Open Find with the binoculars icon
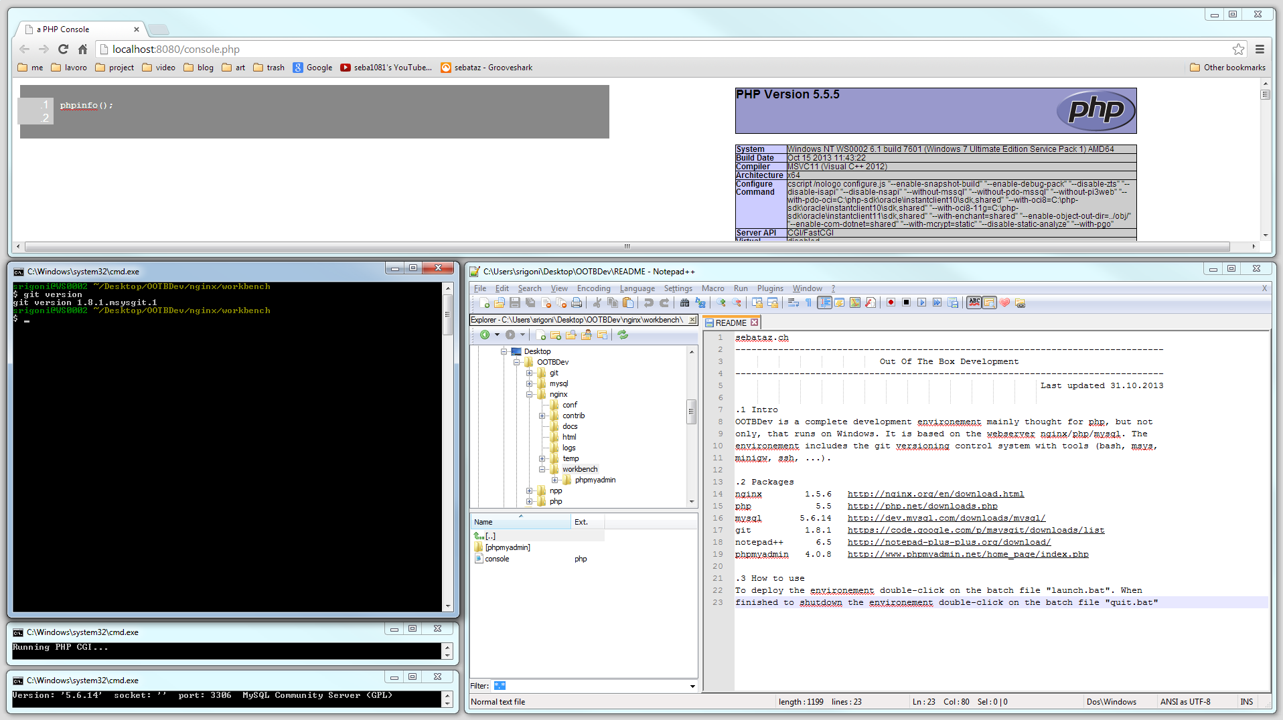Viewport: 1283px width, 720px height. pyautogui.click(x=684, y=303)
